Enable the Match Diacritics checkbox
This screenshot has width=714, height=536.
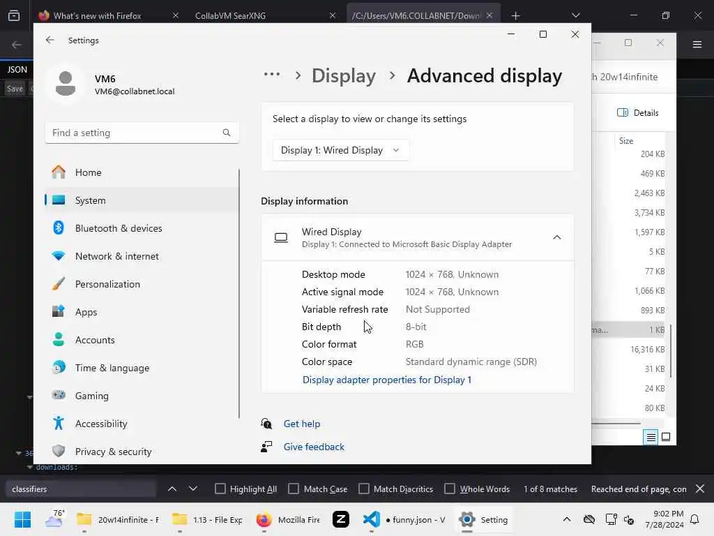pyautogui.click(x=364, y=489)
